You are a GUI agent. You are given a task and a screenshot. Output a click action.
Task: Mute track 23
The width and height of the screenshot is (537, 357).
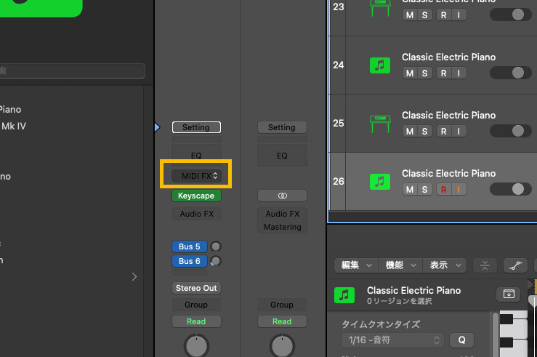coord(410,15)
